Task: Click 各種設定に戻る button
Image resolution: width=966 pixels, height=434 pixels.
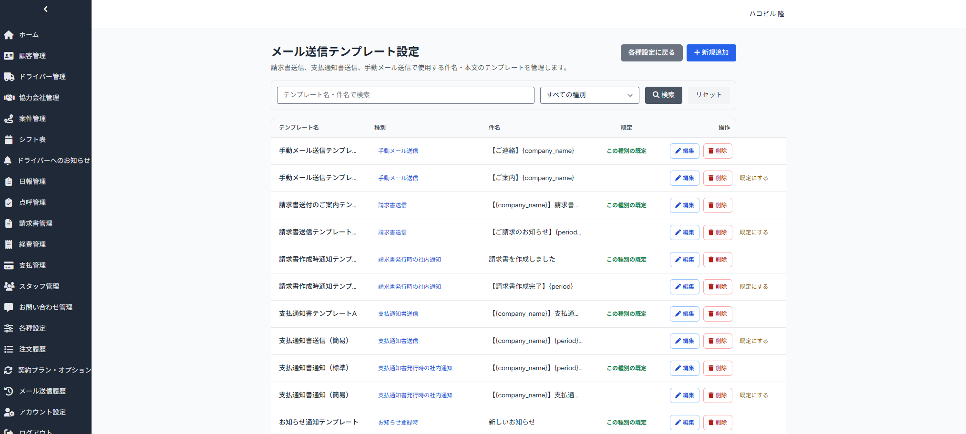Action: [x=651, y=53]
